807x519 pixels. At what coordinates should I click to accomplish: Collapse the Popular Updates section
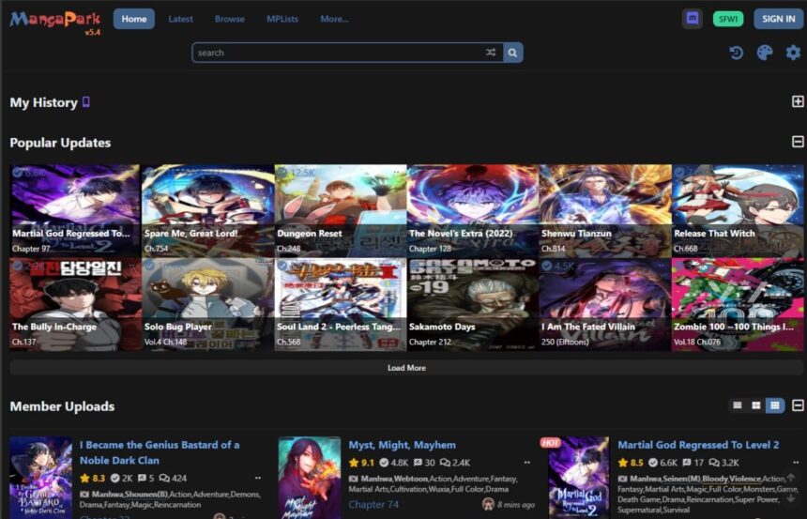coord(798,142)
